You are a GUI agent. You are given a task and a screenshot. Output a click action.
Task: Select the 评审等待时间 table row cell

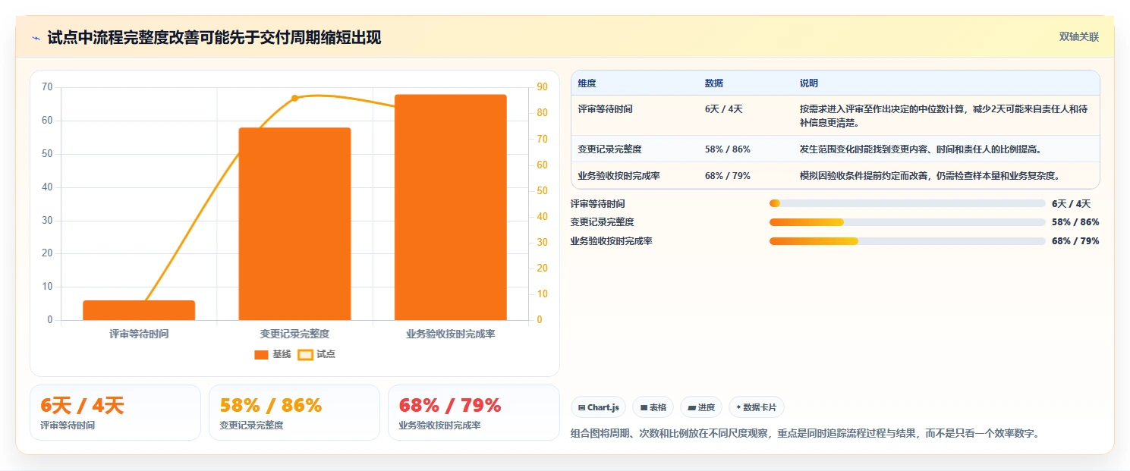point(605,109)
